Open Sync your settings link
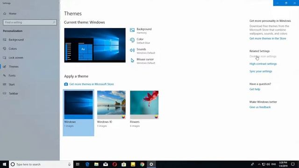Screen dimensions: 299x168 pyautogui.click(x=261, y=71)
